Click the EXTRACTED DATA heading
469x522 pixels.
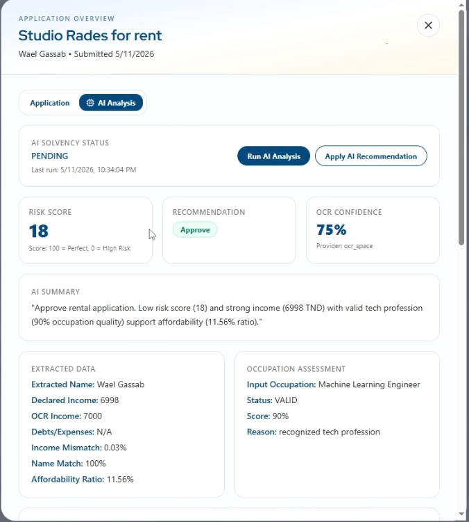point(63,369)
